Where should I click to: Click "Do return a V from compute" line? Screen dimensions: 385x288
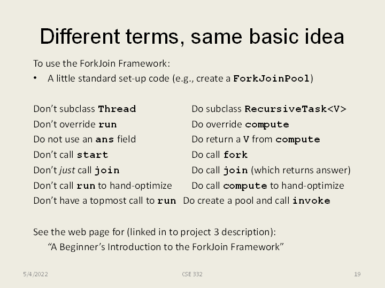[256, 140]
